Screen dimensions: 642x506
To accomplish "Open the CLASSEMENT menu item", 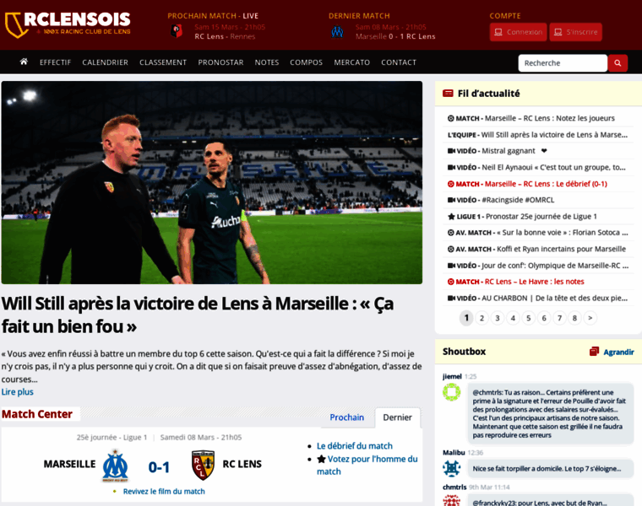I will pyautogui.click(x=163, y=62).
